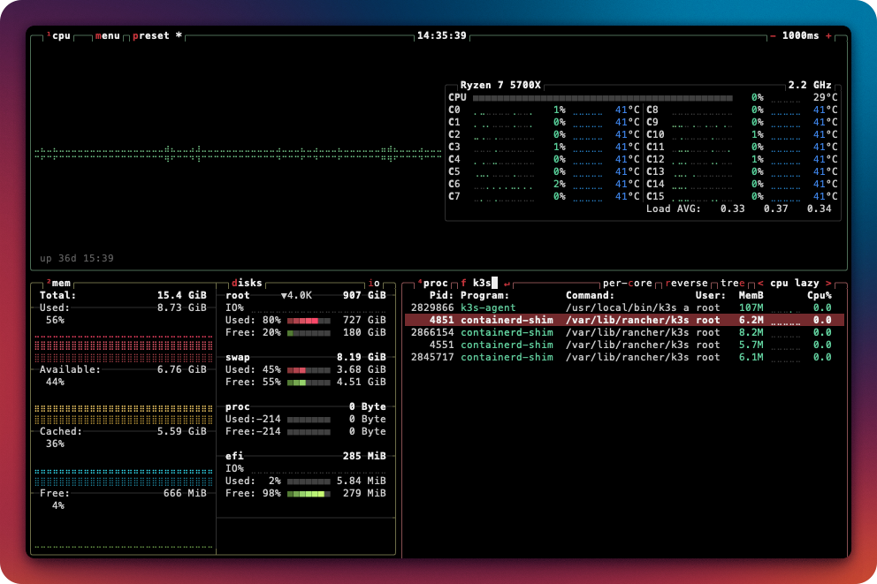Click the enter arrow beside the k3s filter
The image size is (877, 584).
point(507,284)
